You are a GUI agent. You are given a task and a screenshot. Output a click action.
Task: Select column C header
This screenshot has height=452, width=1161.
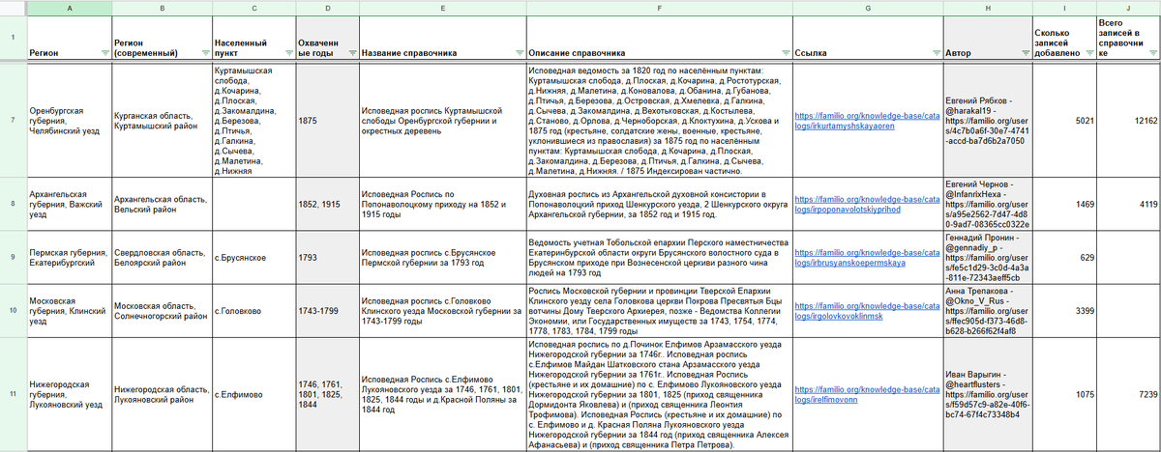(x=253, y=7)
